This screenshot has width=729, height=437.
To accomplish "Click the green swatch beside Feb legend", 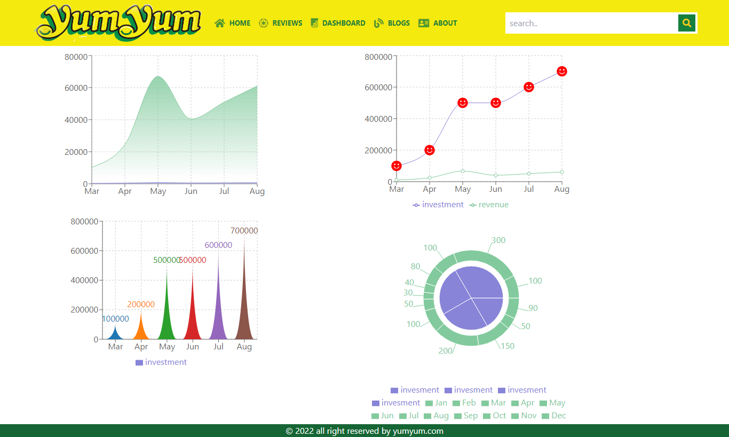I will click(x=456, y=403).
